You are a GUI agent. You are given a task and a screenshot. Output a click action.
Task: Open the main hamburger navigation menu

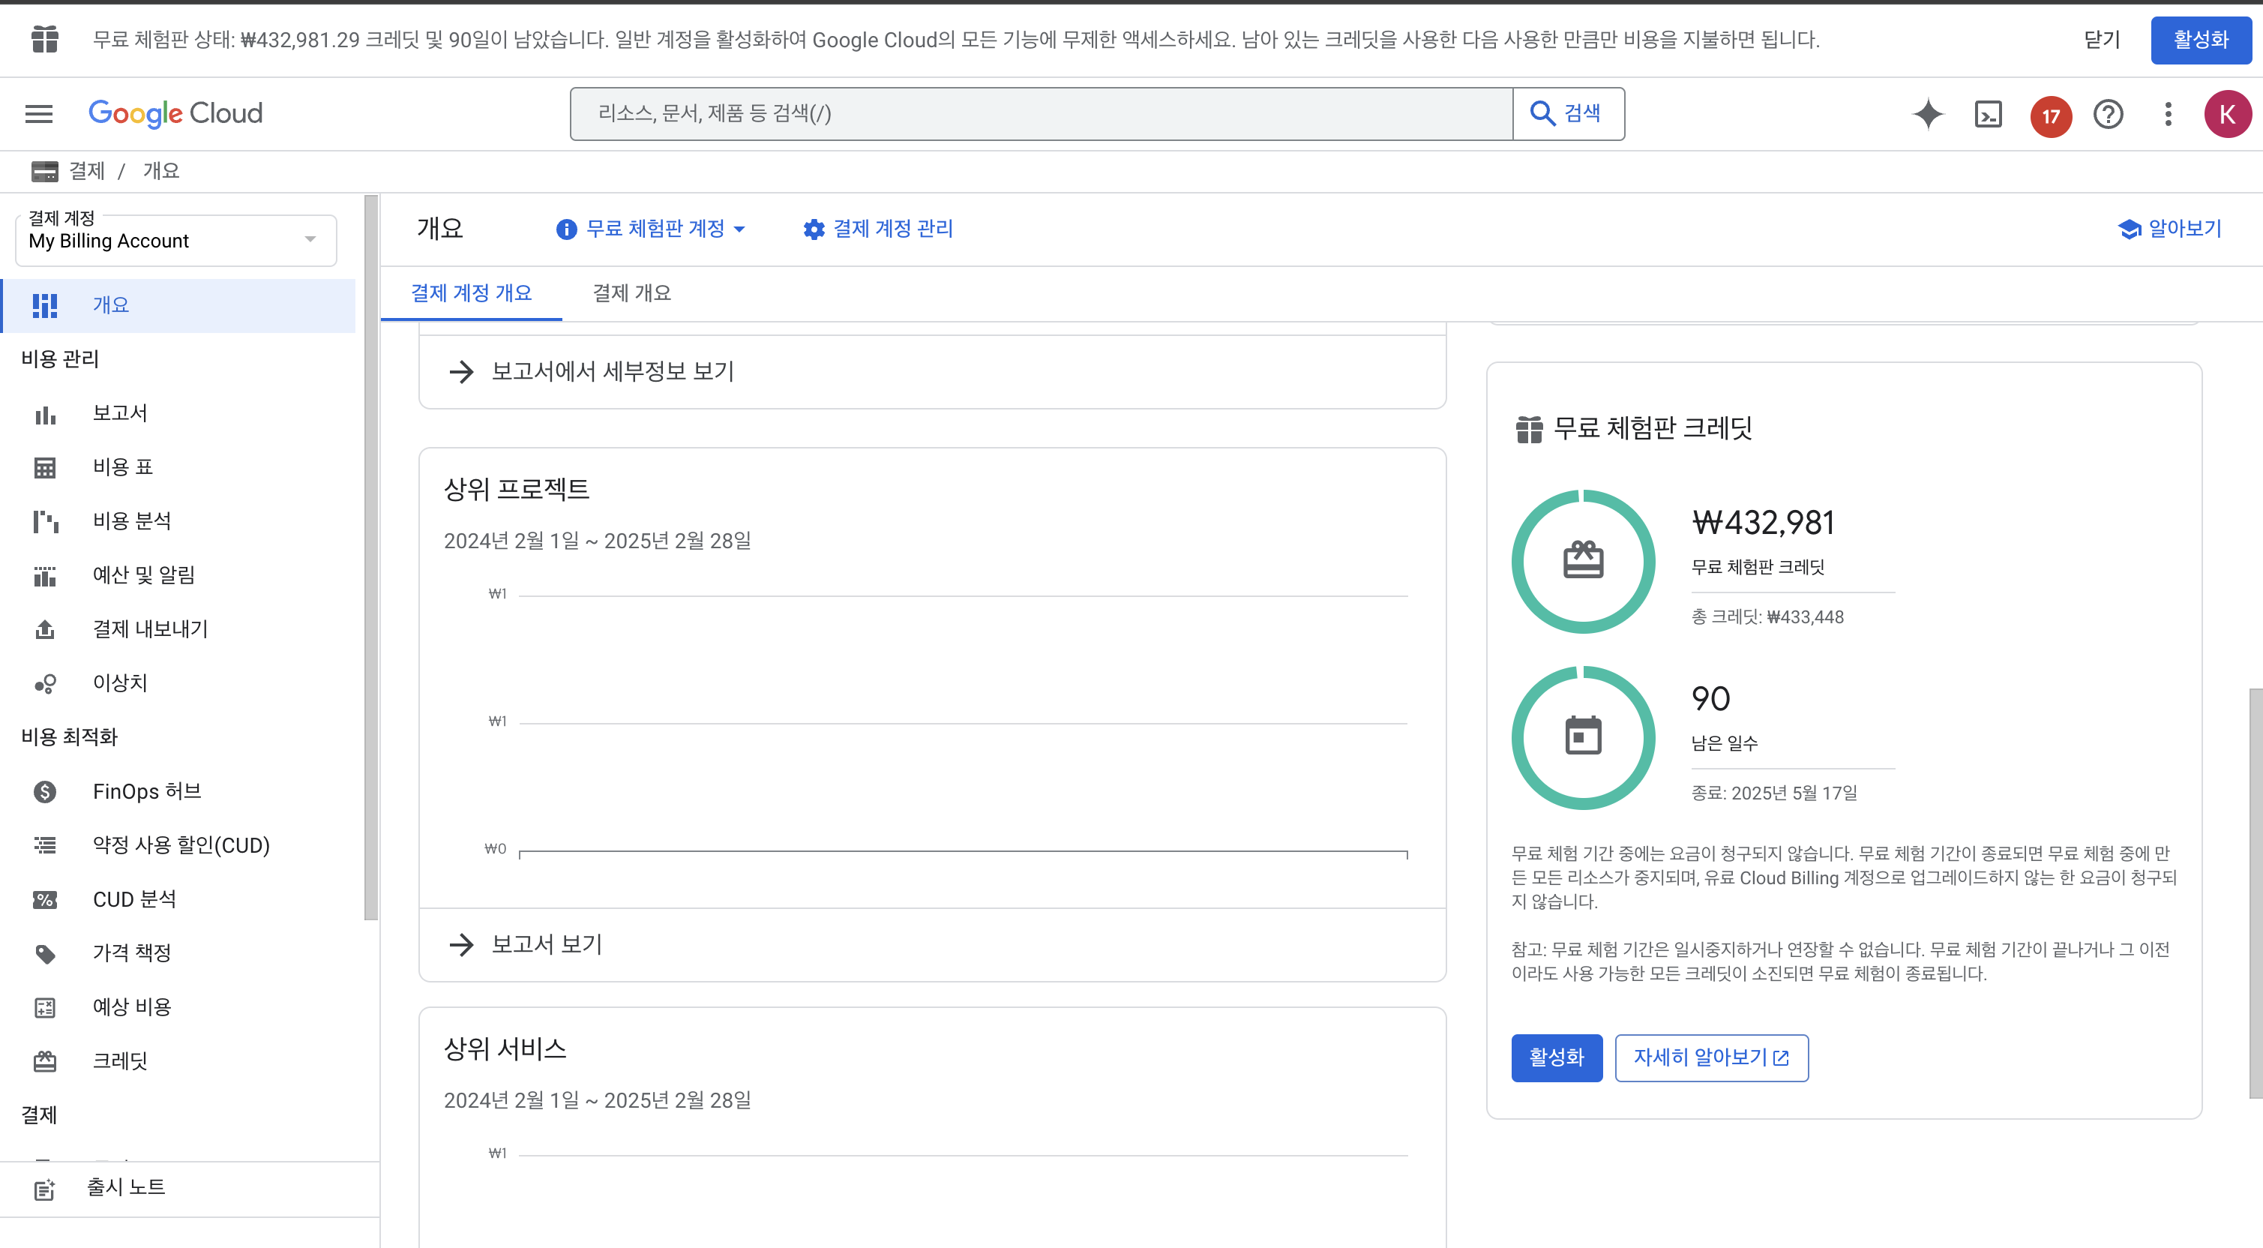coord(39,113)
